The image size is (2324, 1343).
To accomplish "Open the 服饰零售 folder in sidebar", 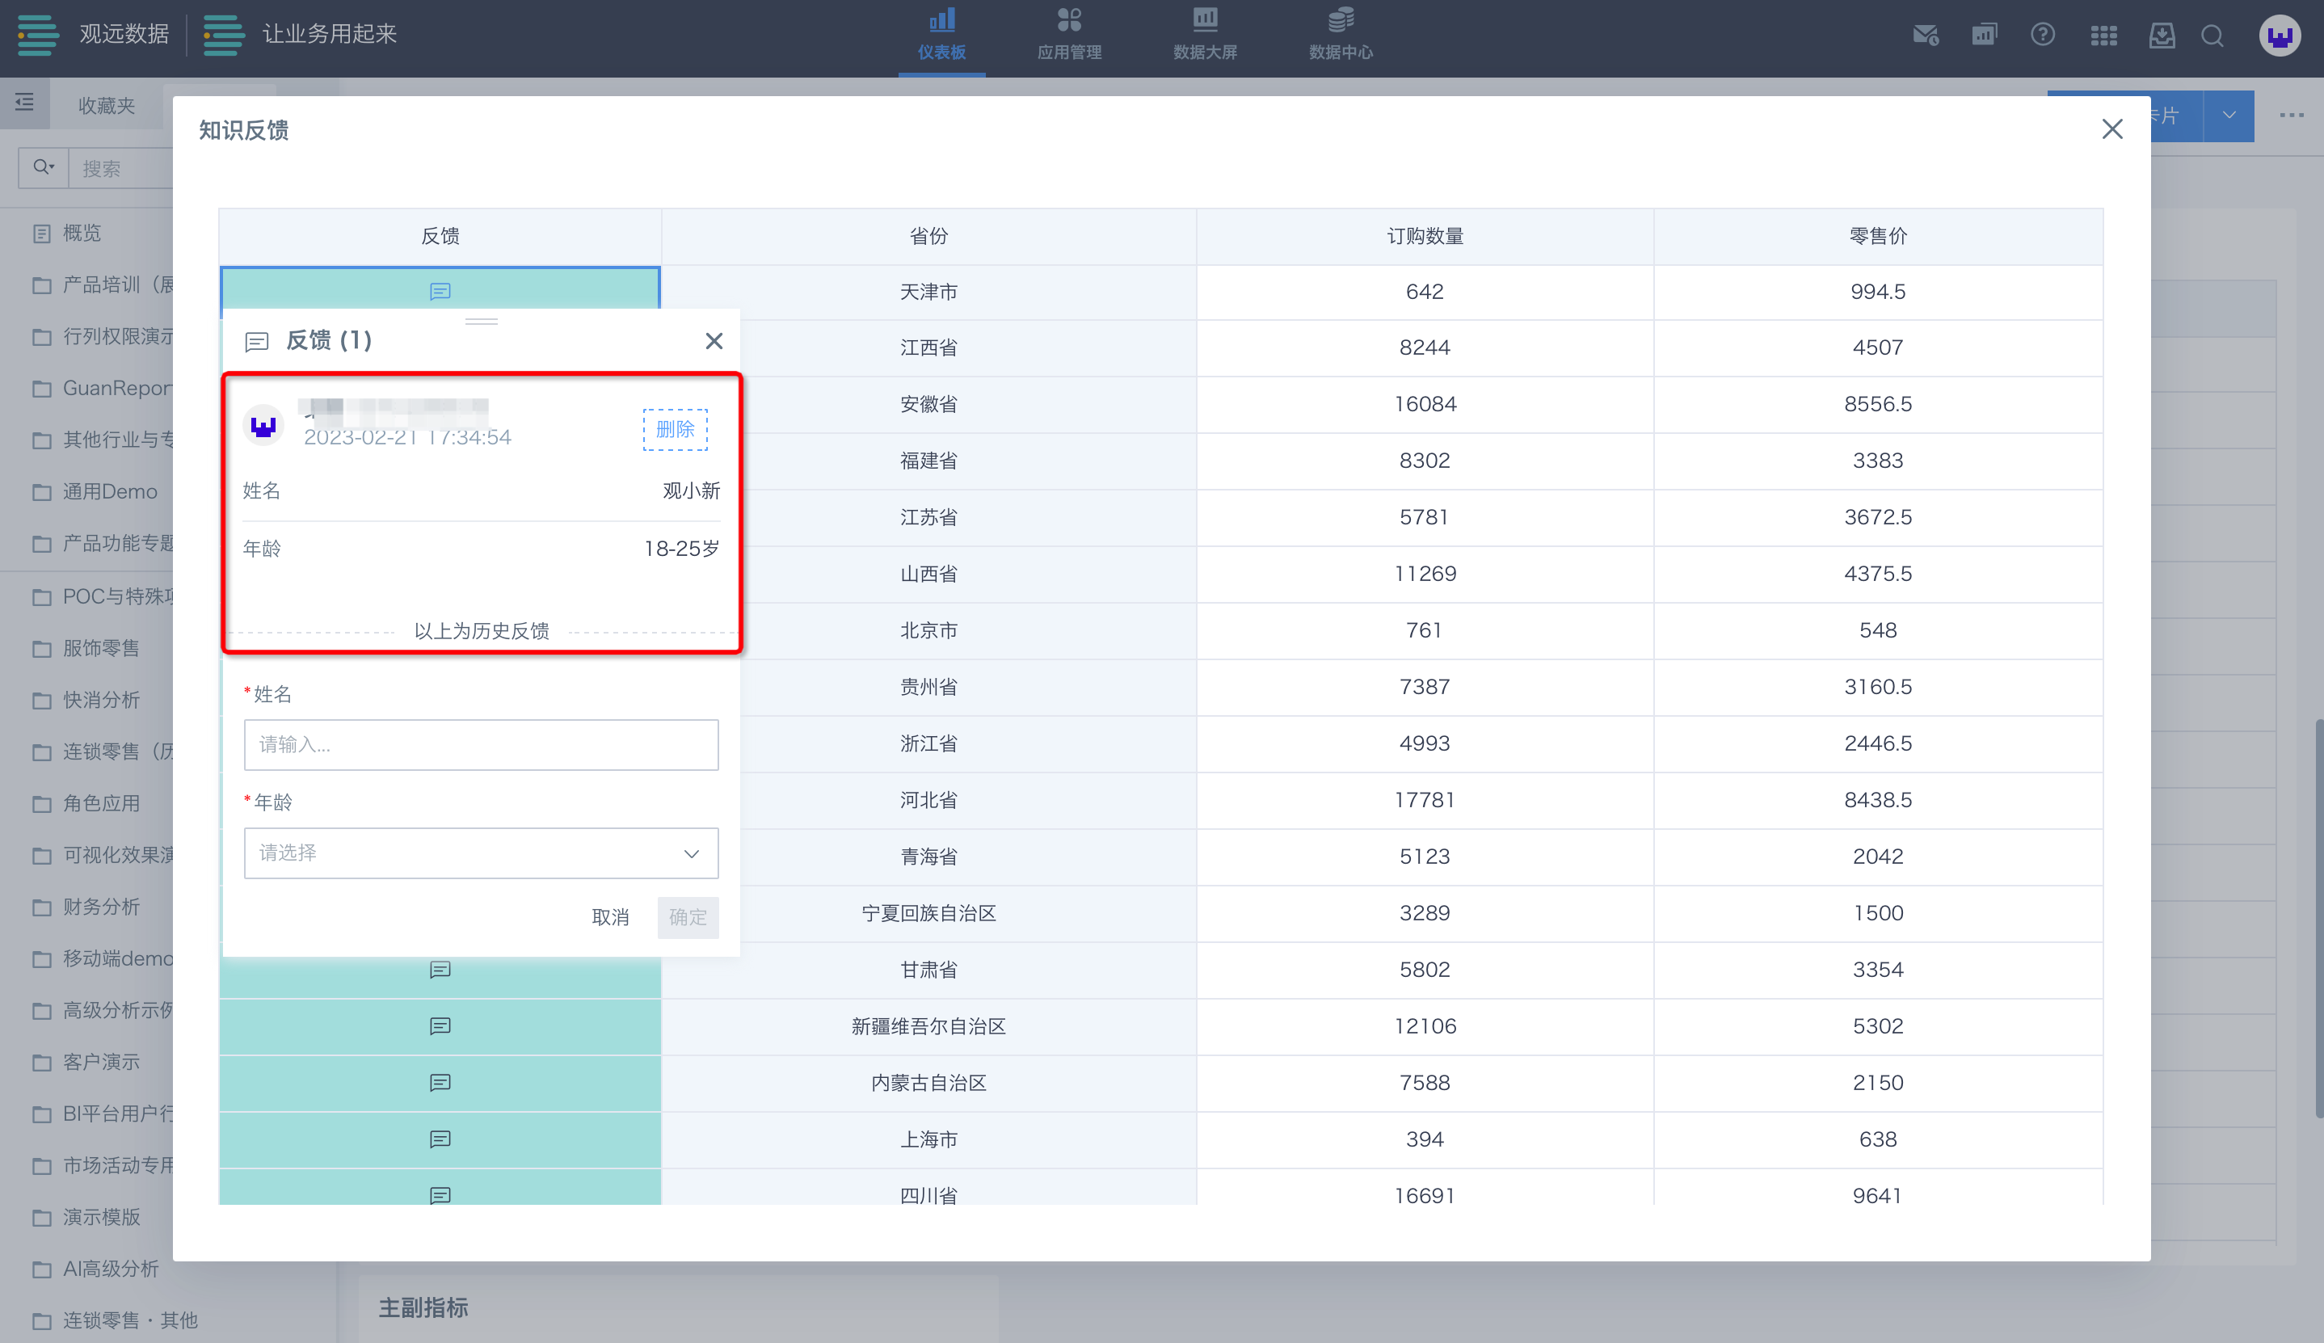I will tap(100, 648).
